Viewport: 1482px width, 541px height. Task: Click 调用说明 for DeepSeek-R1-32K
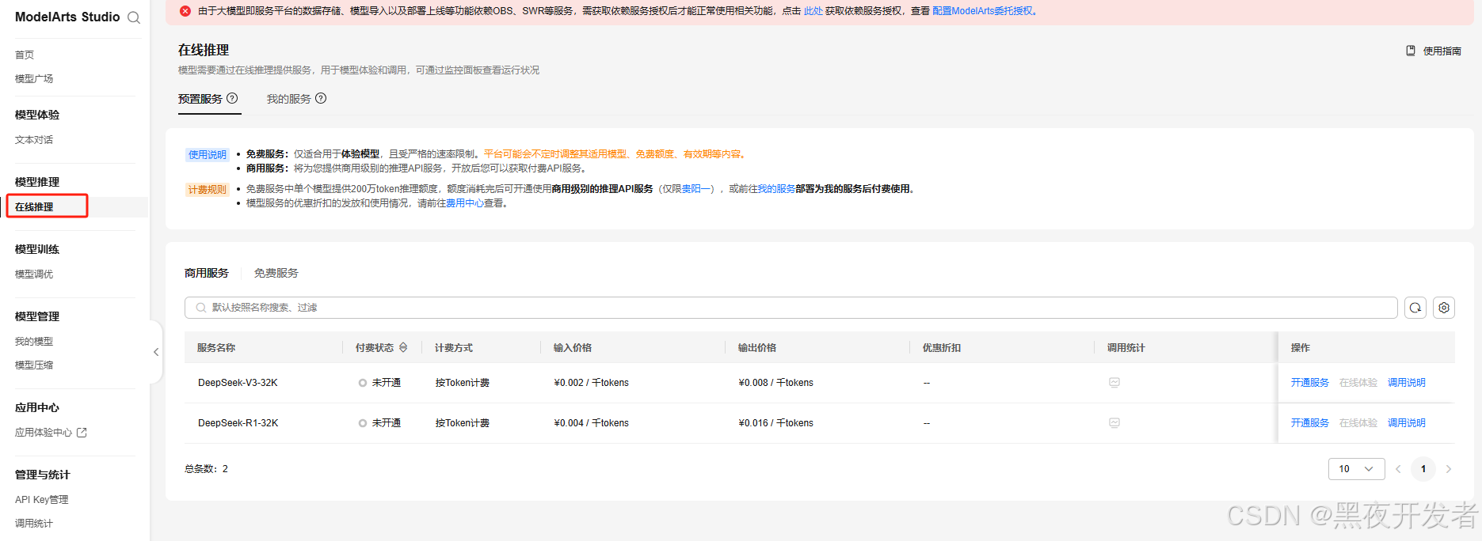point(1407,423)
